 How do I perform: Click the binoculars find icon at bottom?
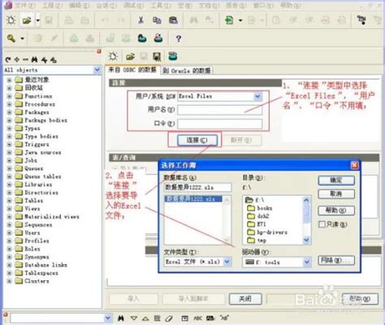click(121, 318)
